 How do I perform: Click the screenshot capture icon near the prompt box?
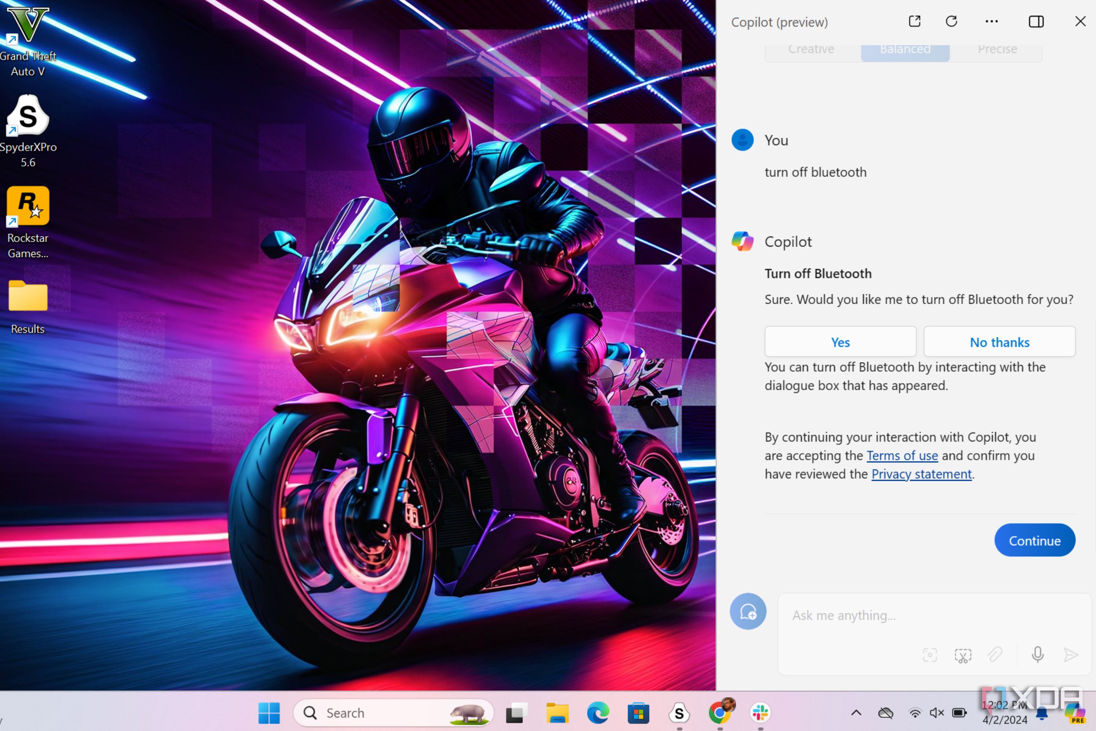pyautogui.click(x=930, y=655)
